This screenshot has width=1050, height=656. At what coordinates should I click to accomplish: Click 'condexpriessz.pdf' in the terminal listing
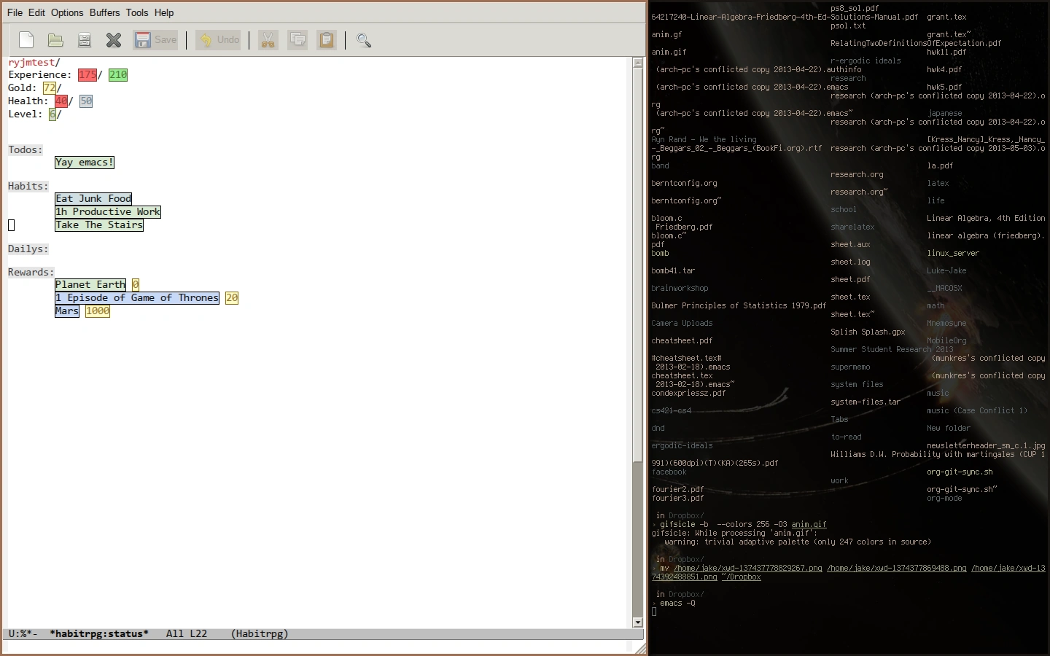pos(688,394)
